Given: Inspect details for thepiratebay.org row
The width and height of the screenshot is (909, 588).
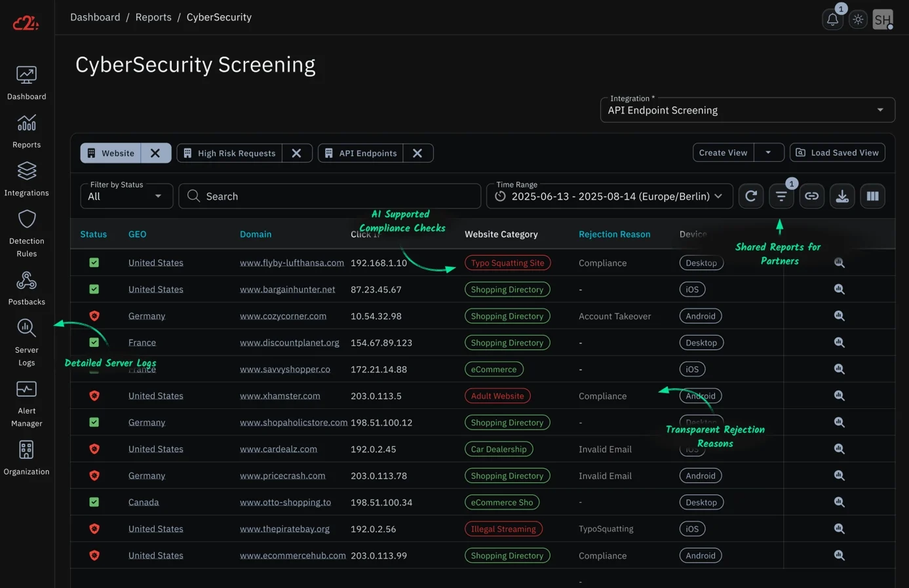Looking at the screenshot, I should [839, 529].
